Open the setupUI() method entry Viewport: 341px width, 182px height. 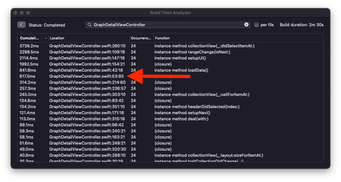pyautogui.click(x=170, y=58)
